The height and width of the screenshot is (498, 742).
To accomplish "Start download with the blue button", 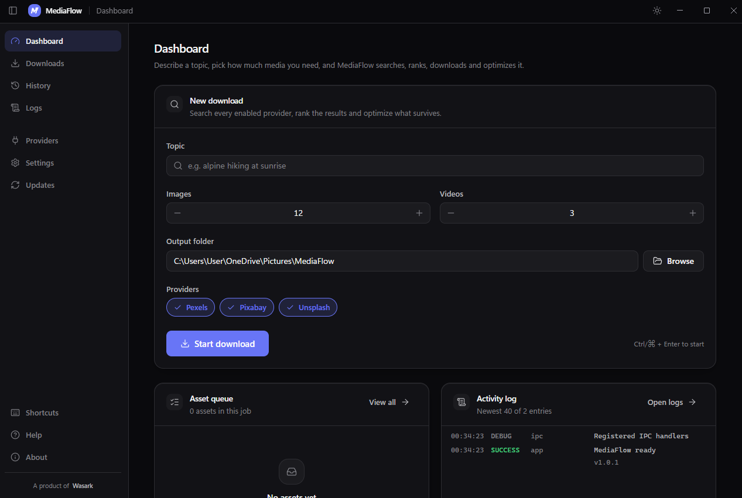I will [217, 344].
